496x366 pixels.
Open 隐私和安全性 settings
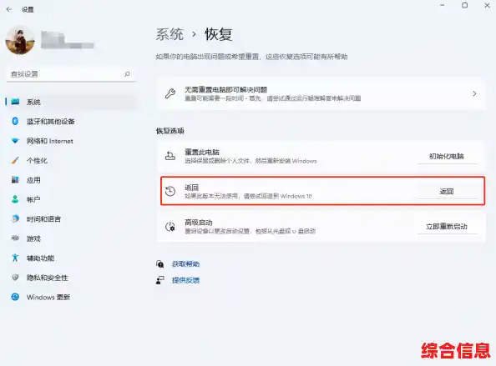pyautogui.click(x=70, y=278)
